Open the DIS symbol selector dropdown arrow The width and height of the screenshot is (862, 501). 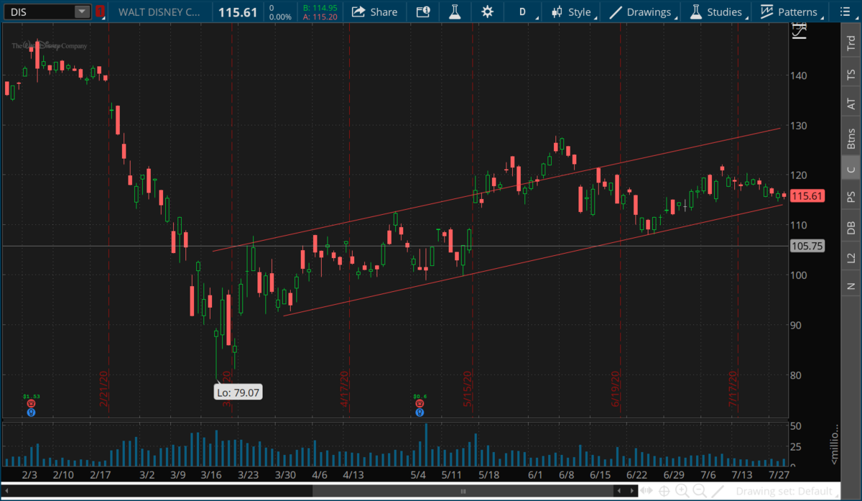83,12
